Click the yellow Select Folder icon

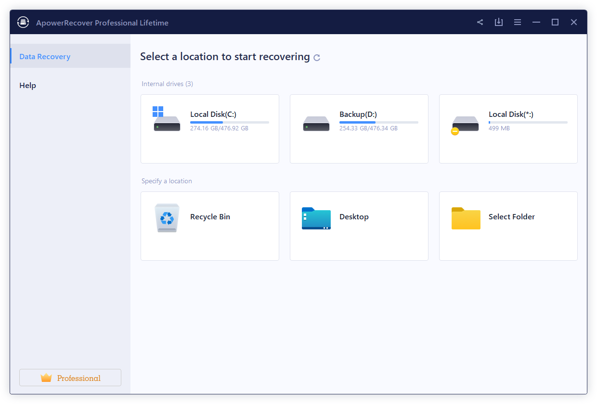(x=466, y=218)
